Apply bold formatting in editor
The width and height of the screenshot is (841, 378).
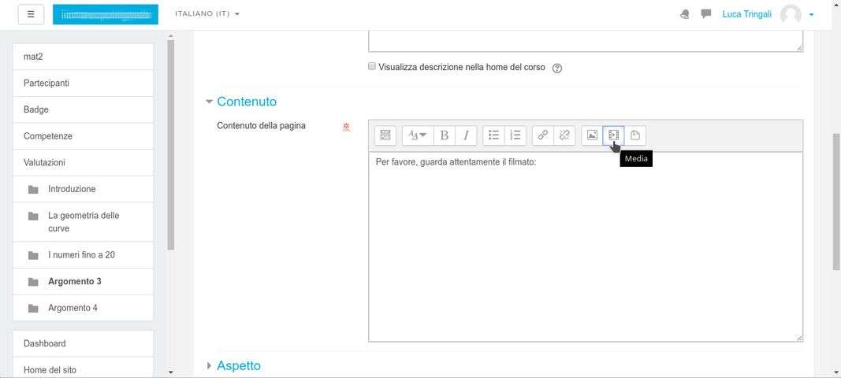(x=444, y=135)
